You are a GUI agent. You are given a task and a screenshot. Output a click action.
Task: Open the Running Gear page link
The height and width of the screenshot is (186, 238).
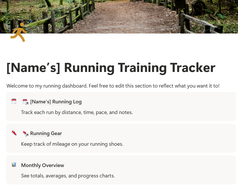coord(46,134)
